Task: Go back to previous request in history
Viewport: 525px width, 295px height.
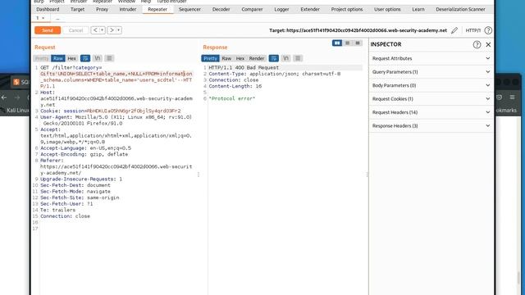Action: click(95, 30)
